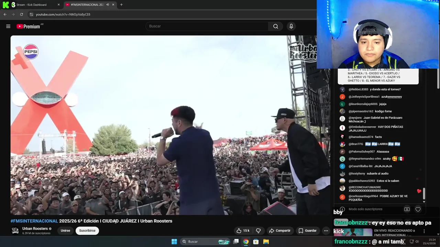
Task: Open recommended video thumbnail REACCIONANDO a FMS
Action: click(x=354, y=233)
